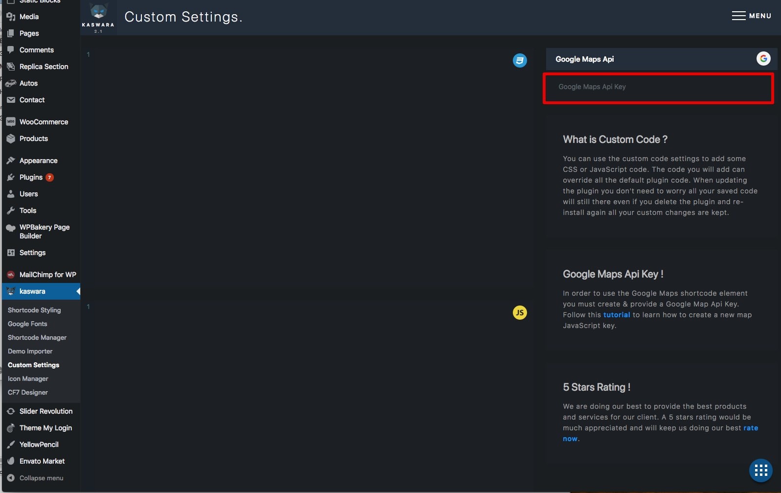Click the Slider Revolution refresh icon
Image resolution: width=781 pixels, height=493 pixels.
pos(11,411)
